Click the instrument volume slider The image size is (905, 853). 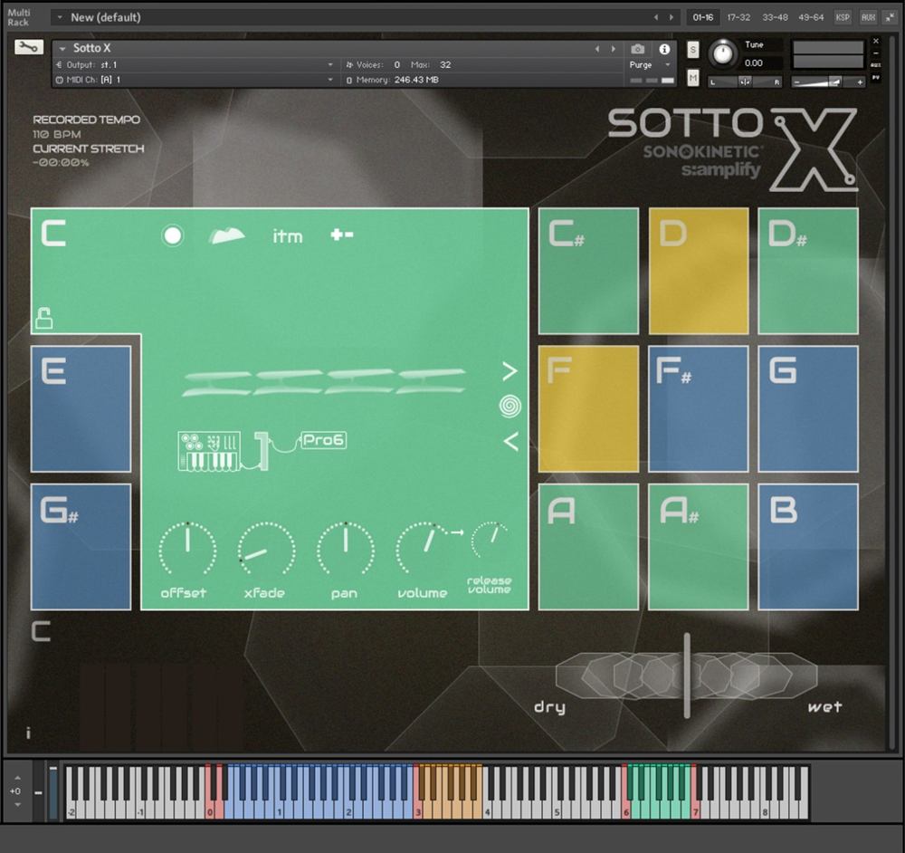pos(828,82)
